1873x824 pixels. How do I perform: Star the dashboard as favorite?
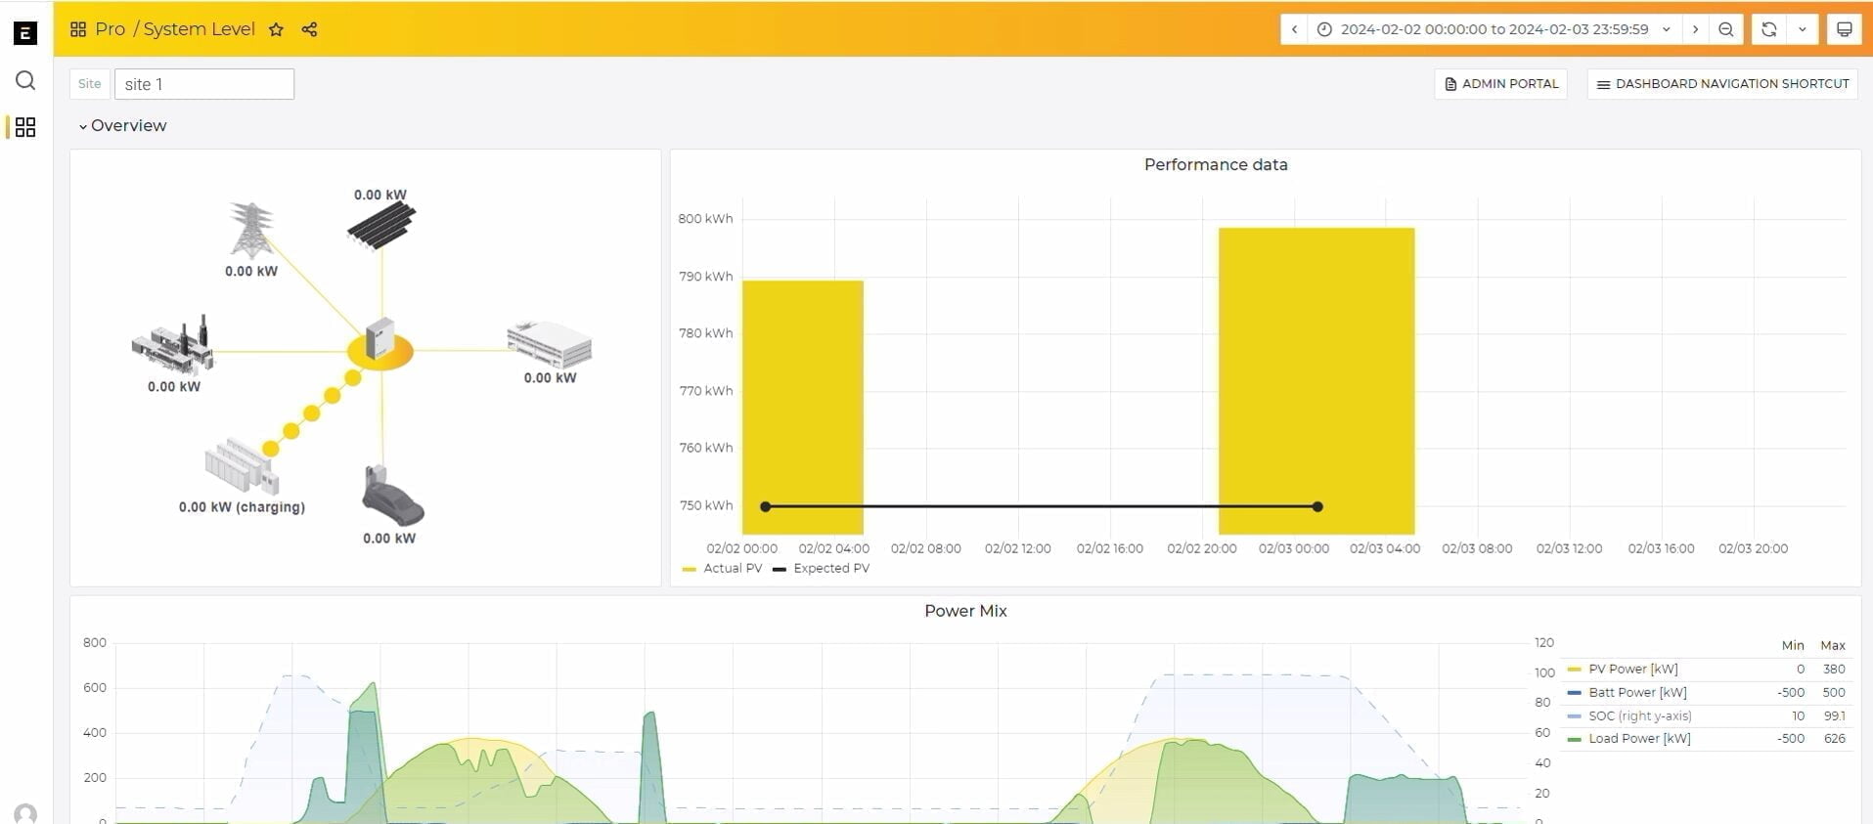pyautogui.click(x=276, y=29)
